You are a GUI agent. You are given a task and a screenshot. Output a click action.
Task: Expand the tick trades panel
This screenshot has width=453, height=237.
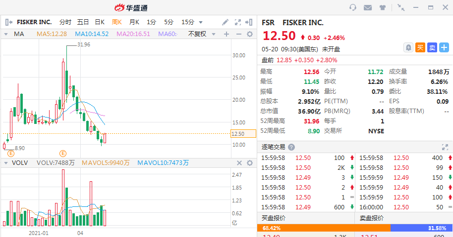[x=445, y=147]
